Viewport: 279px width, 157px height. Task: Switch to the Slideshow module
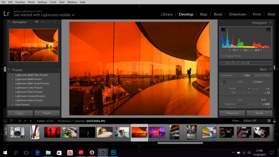click(237, 14)
